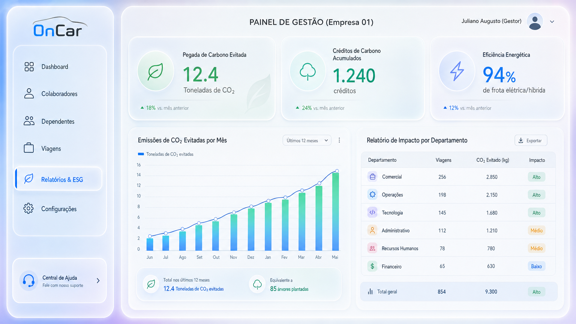Viewport: 576px width, 324px height.
Task: Click the lightning bolt Eficiência Energética icon
Action: (457, 71)
